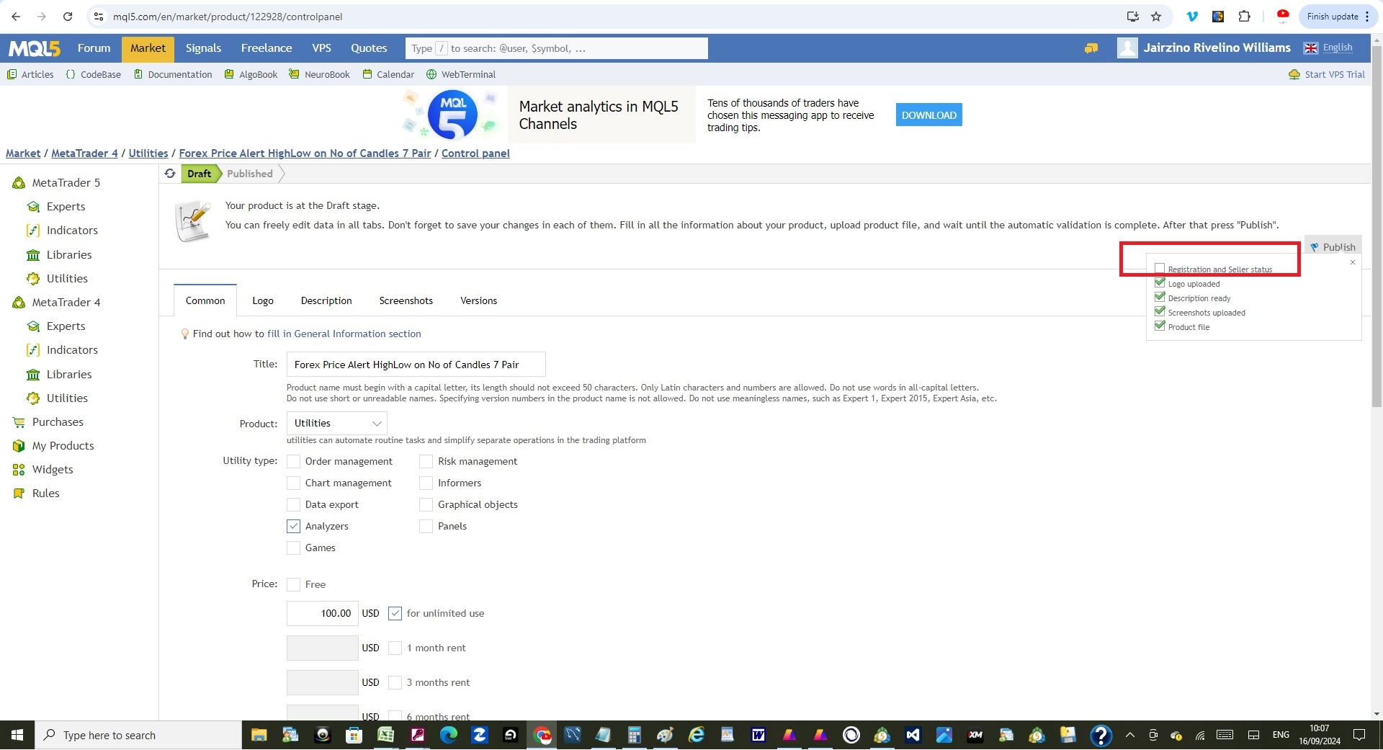Open the fill in General Information section link
The image size is (1383, 750).
point(344,334)
